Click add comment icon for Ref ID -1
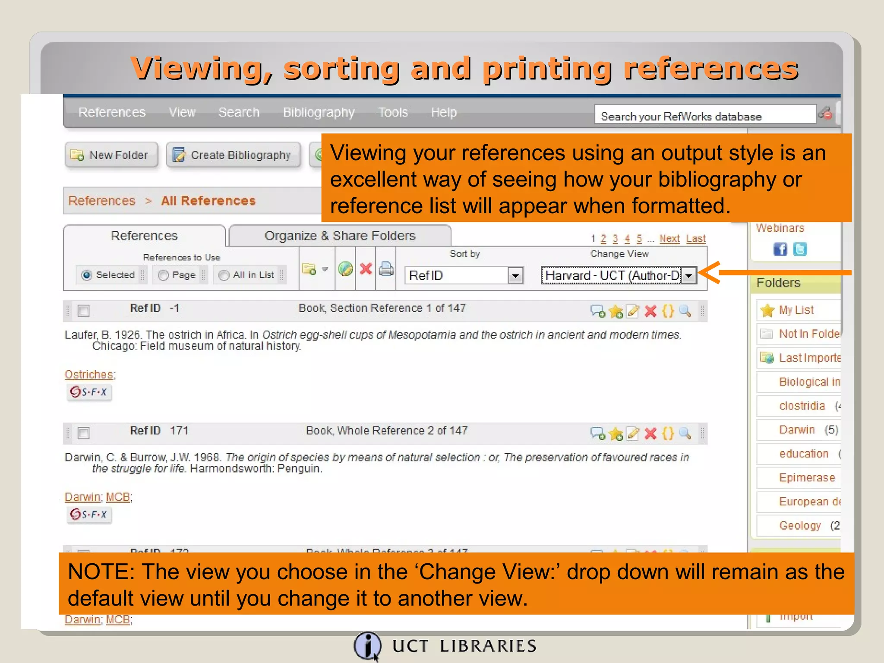Screen dimensions: 884x663 point(598,311)
